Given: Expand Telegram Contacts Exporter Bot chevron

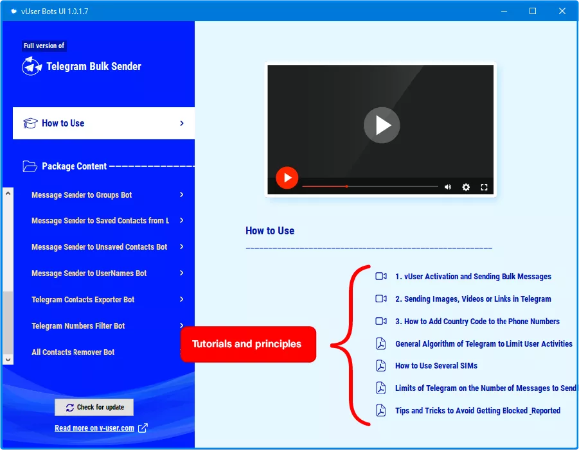Looking at the screenshot, I should pos(182,300).
